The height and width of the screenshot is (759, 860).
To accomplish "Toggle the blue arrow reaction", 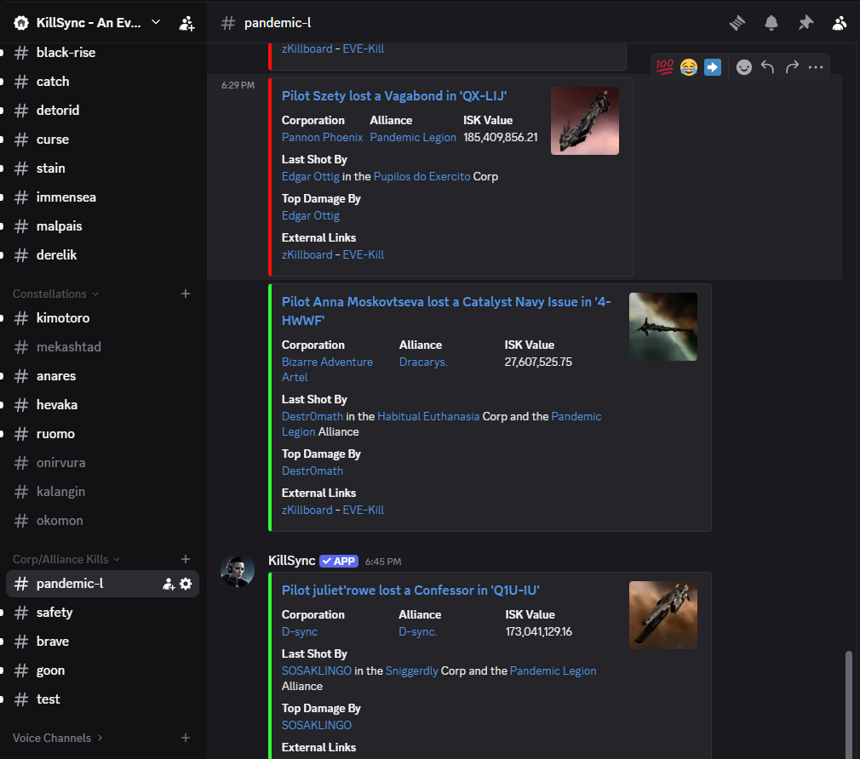I will (x=713, y=66).
